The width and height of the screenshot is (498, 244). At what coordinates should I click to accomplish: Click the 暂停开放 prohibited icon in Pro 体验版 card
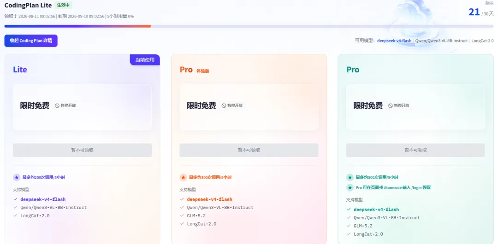pyautogui.click(x=224, y=106)
